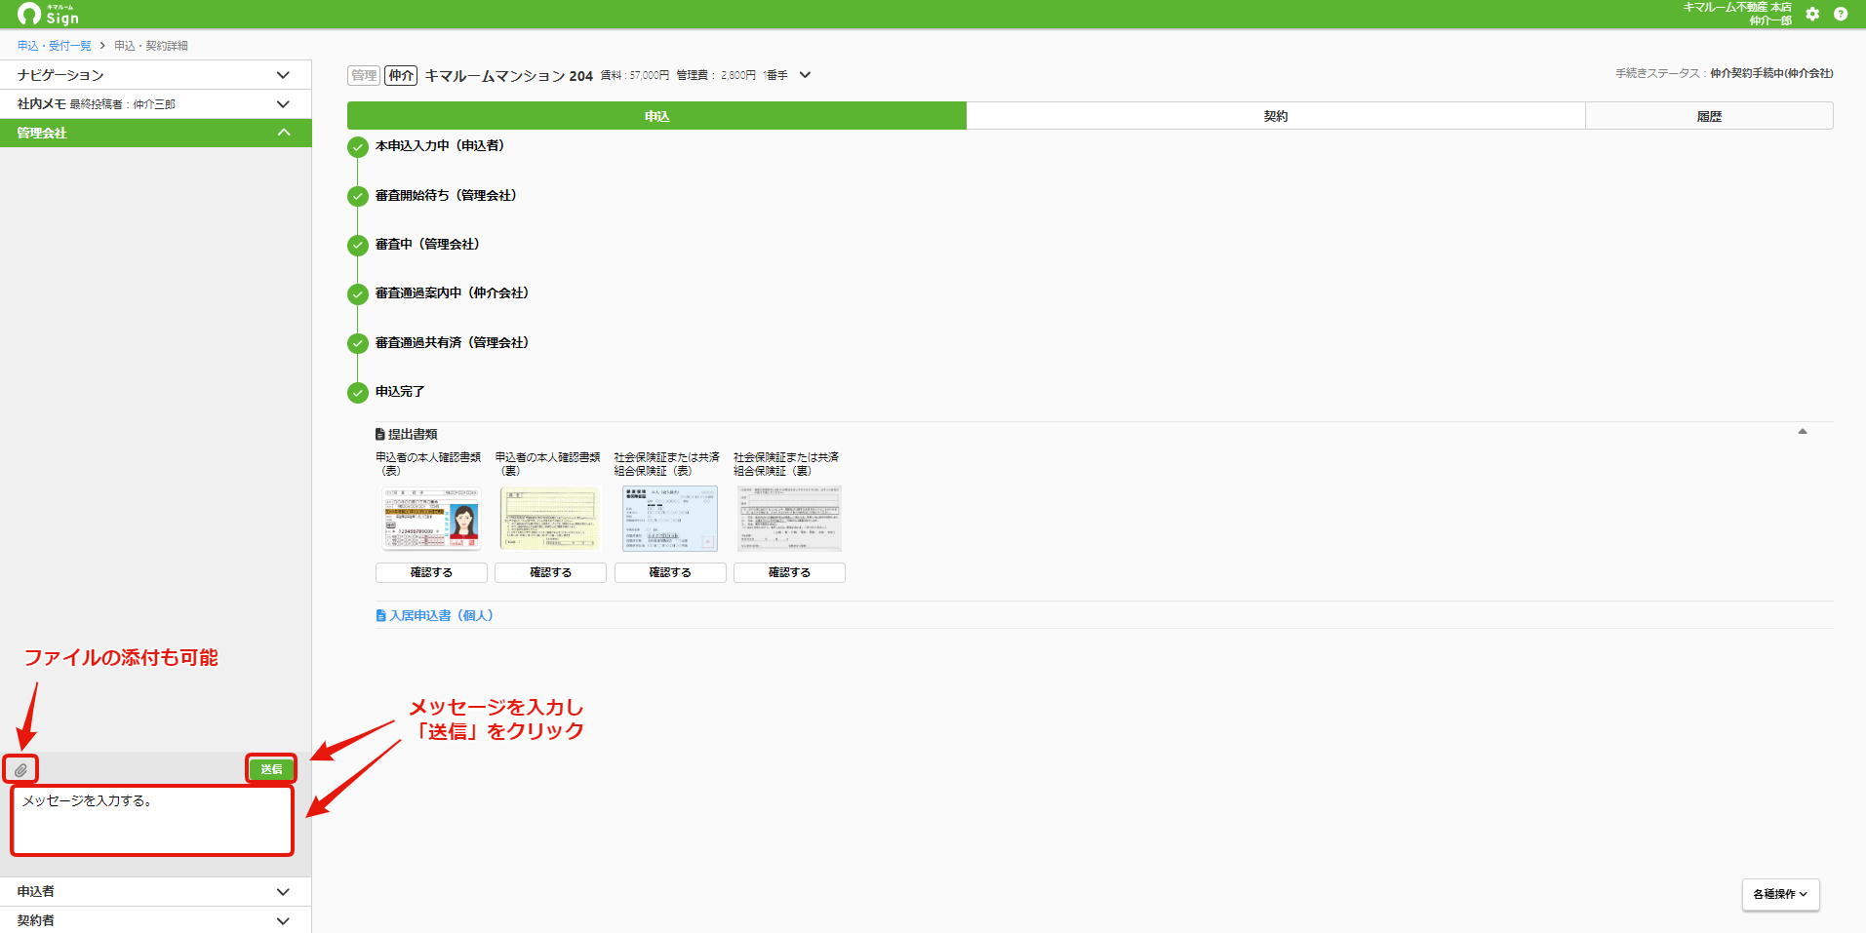The height and width of the screenshot is (933, 1866).
Task: Switch to the 申込 tab
Action: click(x=656, y=116)
